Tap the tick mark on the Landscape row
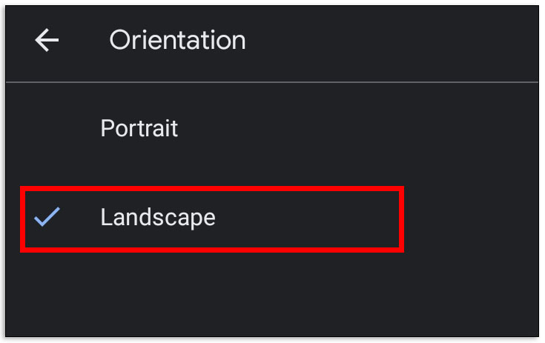Viewport: 545px width, 343px height. pyautogui.click(x=47, y=217)
